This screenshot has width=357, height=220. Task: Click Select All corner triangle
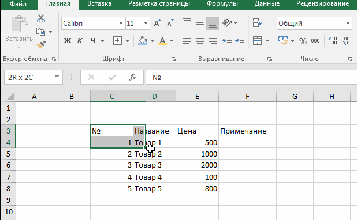[10, 97]
